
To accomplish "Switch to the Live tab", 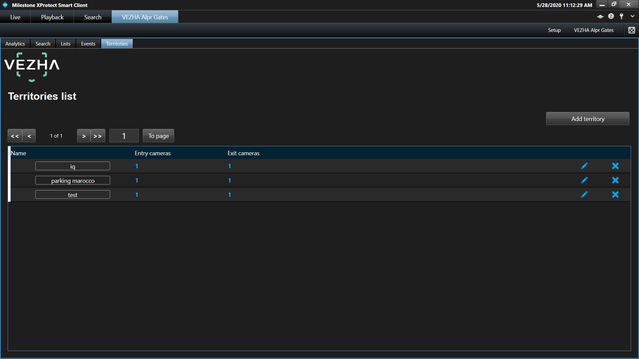I will [15, 17].
